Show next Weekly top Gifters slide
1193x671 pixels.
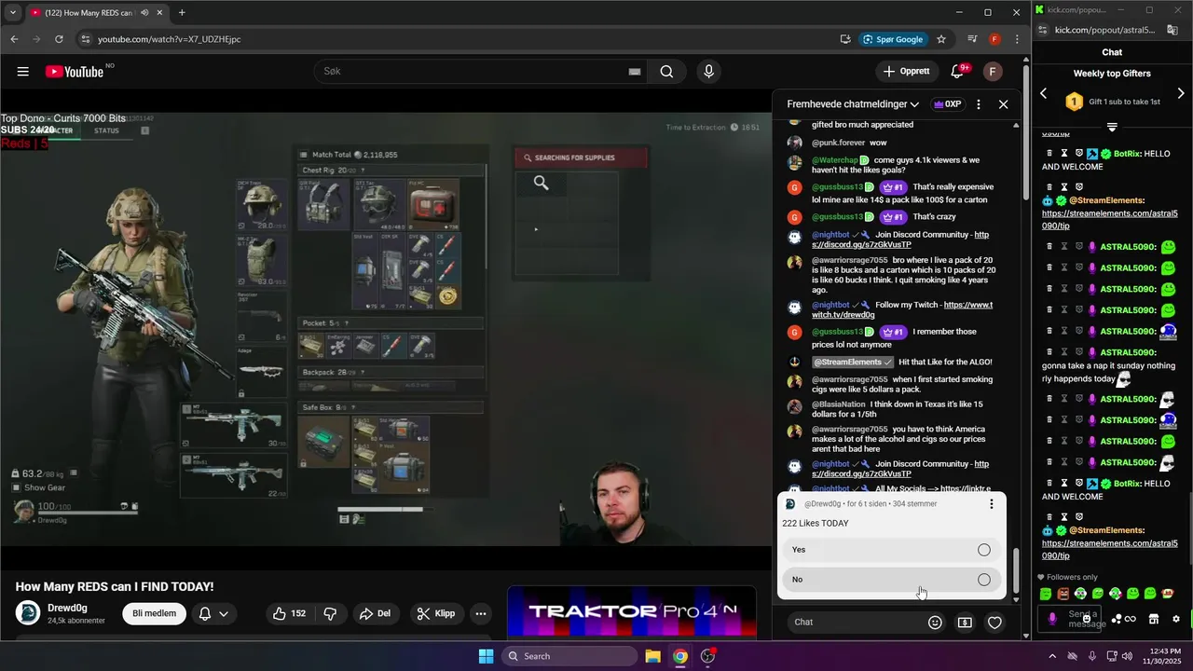[x=1181, y=93]
